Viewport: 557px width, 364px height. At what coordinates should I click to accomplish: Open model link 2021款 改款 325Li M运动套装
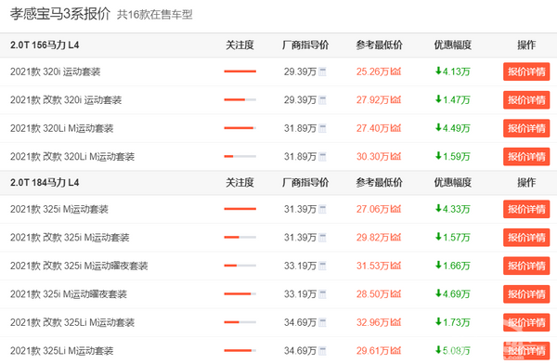pos(72,323)
